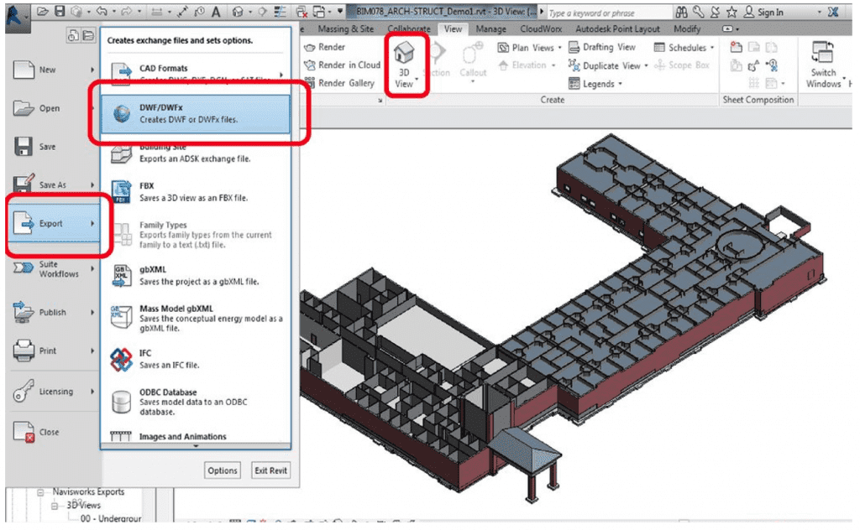This screenshot has width=860, height=530.
Task: Click the key Subscription Center icon
Action: (698, 12)
